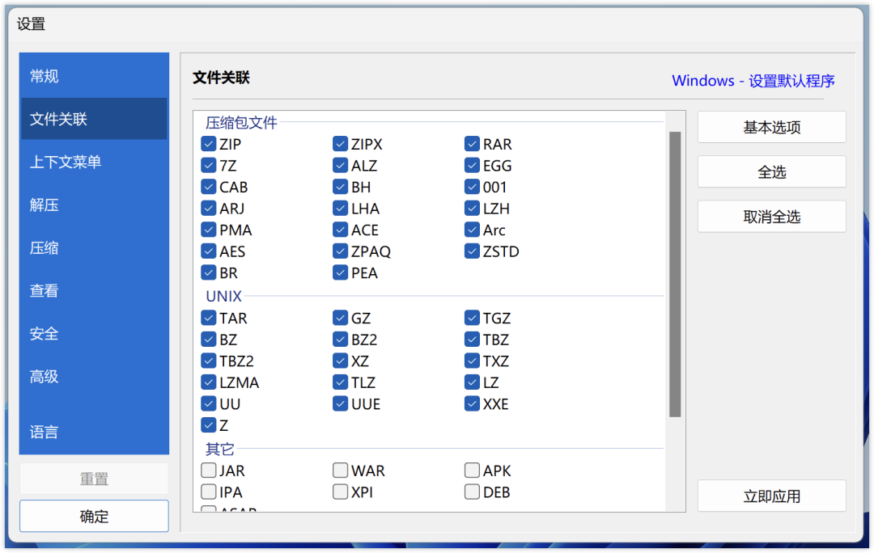Enable the DEB file association

point(473,492)
